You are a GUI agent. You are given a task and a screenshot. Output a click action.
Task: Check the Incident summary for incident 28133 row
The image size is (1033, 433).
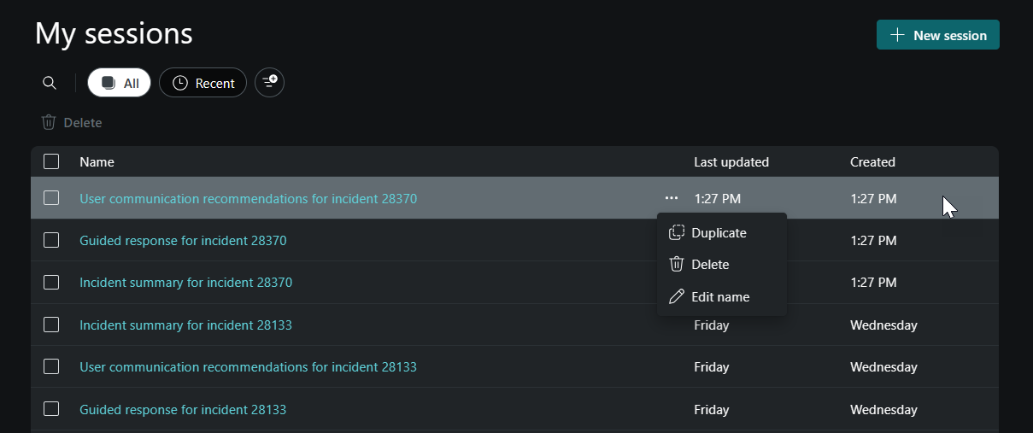[x=51, y=325]
